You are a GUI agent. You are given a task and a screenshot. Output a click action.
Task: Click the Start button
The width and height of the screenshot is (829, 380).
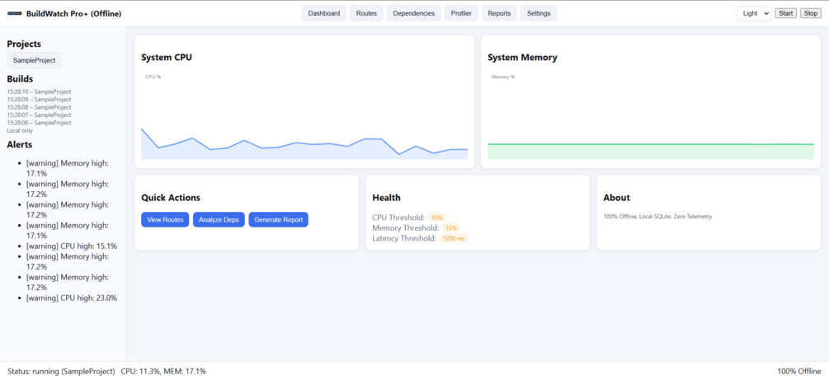[785, 13]
